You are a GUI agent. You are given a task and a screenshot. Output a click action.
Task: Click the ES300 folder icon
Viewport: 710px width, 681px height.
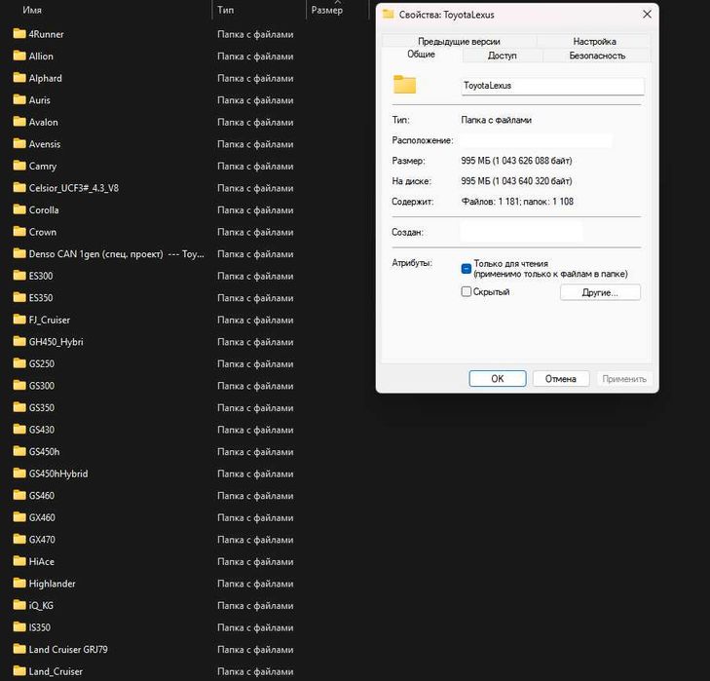(19, 276)
